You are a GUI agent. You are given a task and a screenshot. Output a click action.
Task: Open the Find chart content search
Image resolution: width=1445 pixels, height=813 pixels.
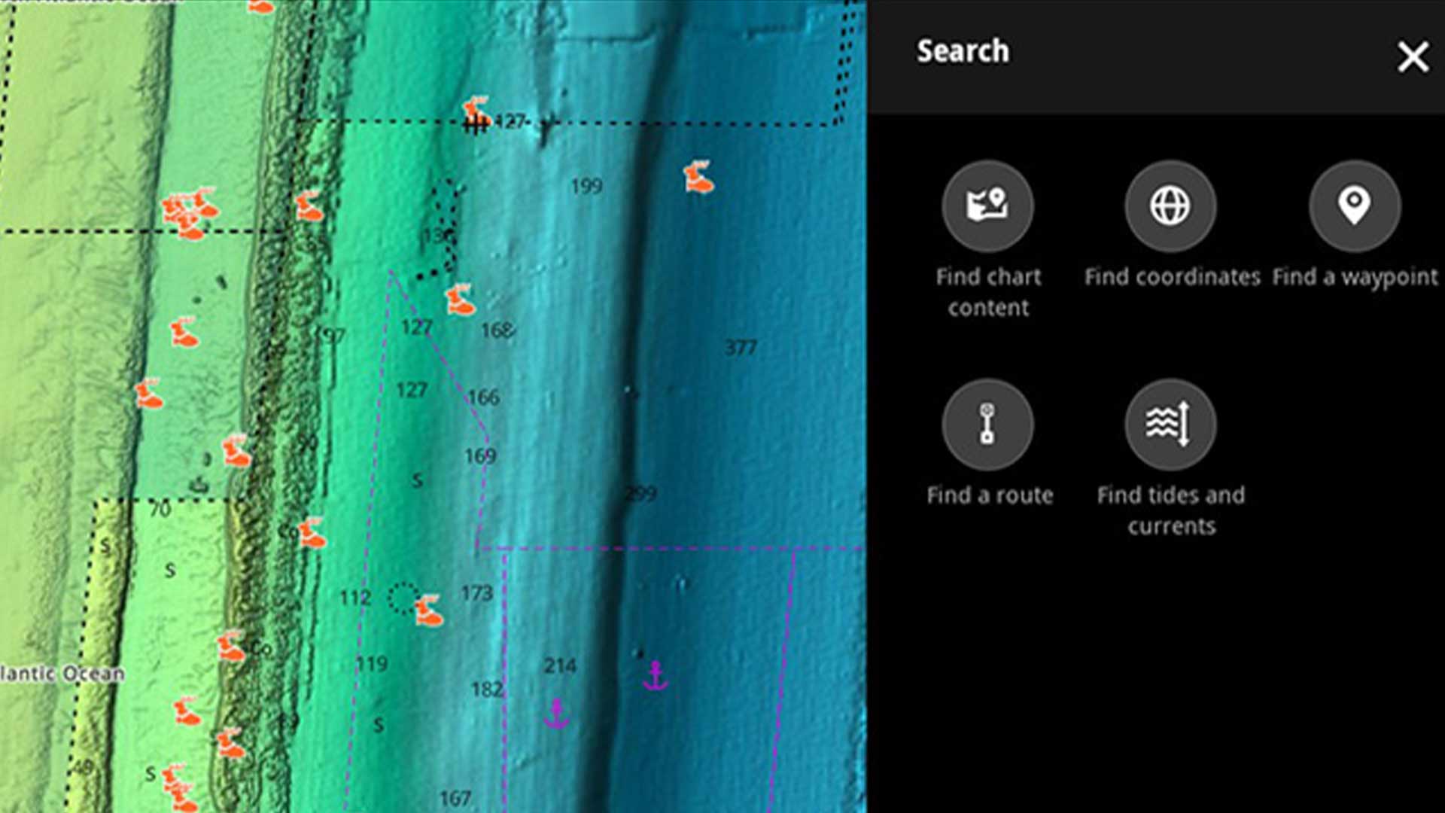coord(987,206)
